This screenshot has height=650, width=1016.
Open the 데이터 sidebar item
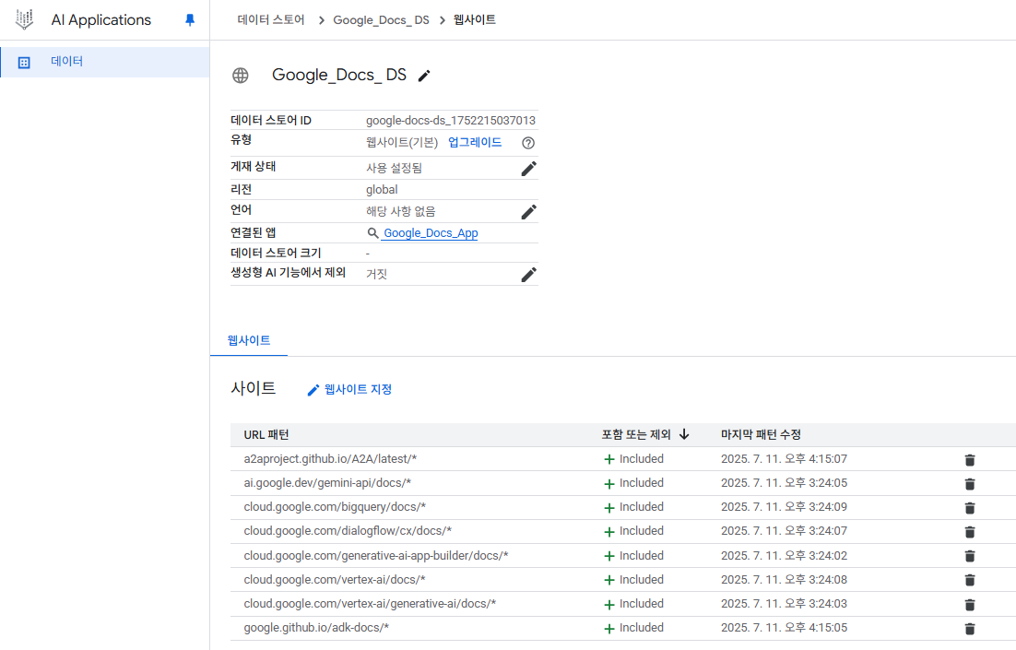point(104,62)
